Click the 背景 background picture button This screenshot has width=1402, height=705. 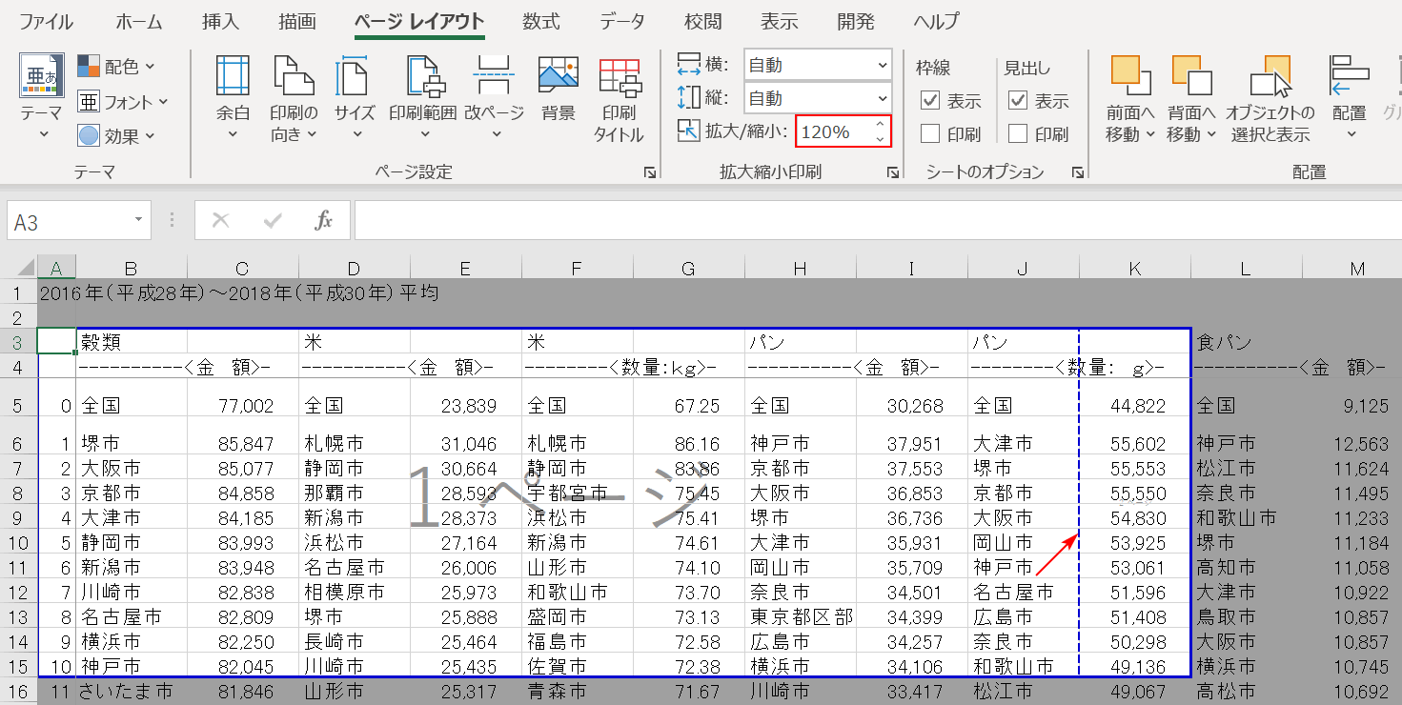[x=559, y=91]
